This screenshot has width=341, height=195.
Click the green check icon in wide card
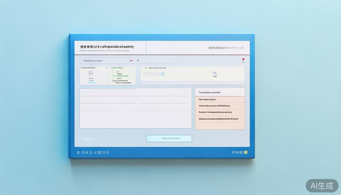[x=146, y=68]
